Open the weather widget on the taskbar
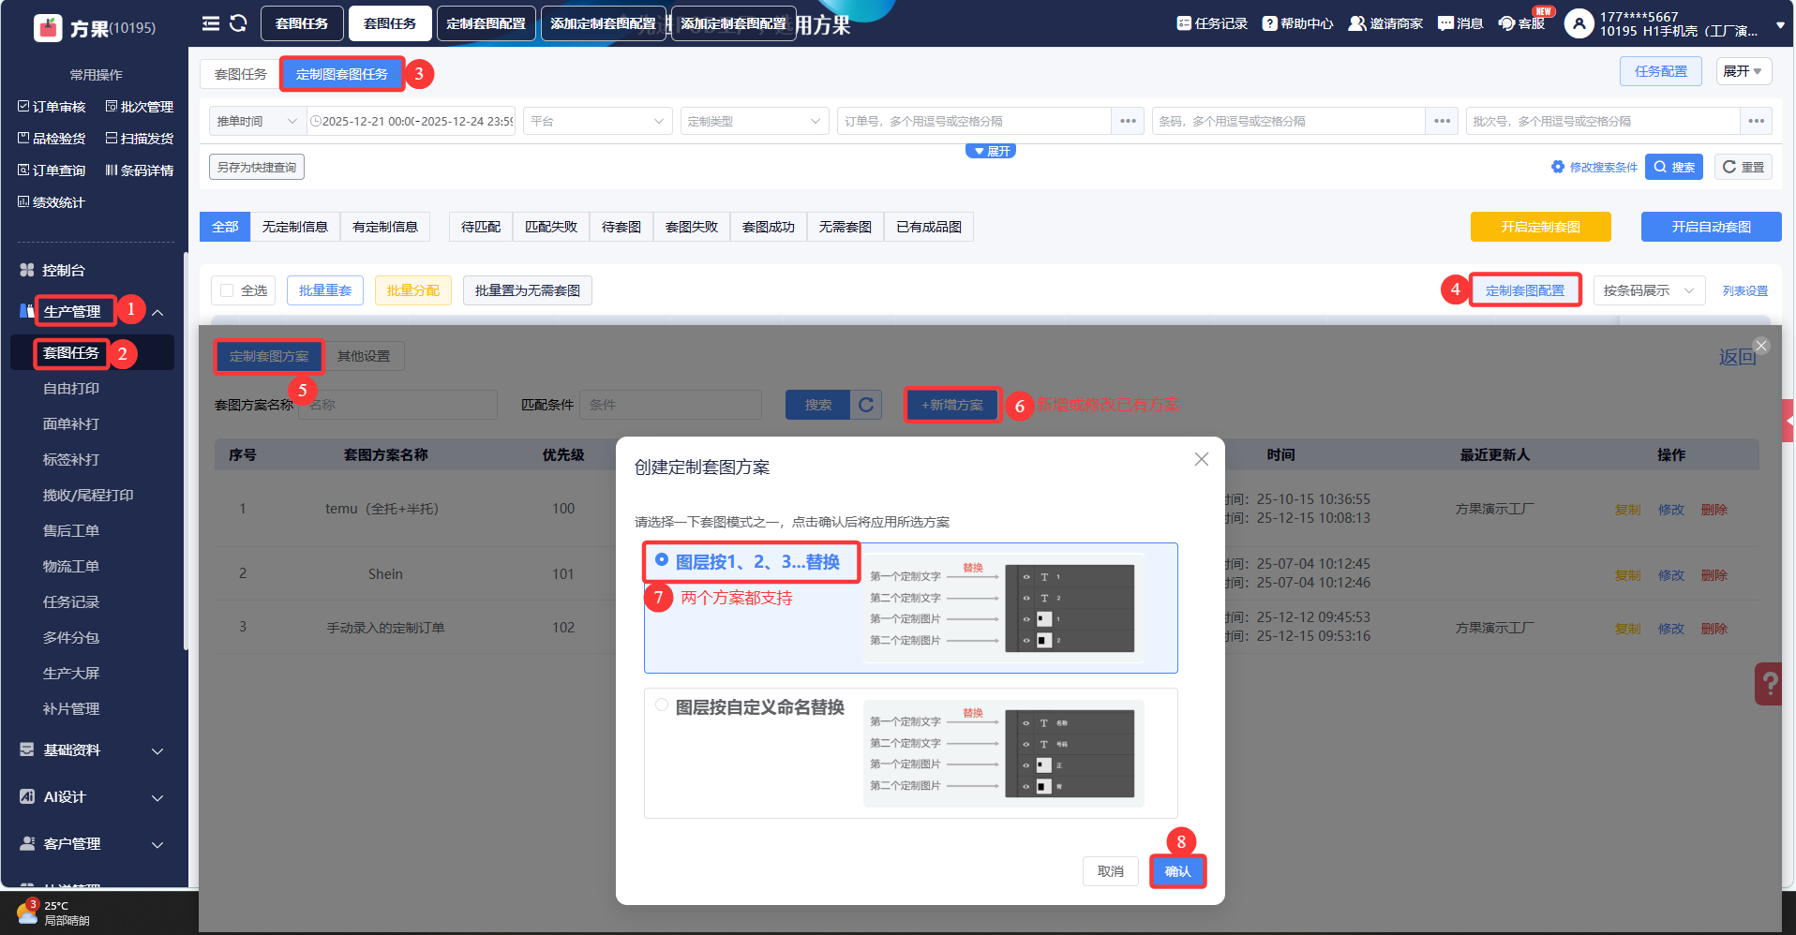1796x935 pixels. [x=53, y=913]
